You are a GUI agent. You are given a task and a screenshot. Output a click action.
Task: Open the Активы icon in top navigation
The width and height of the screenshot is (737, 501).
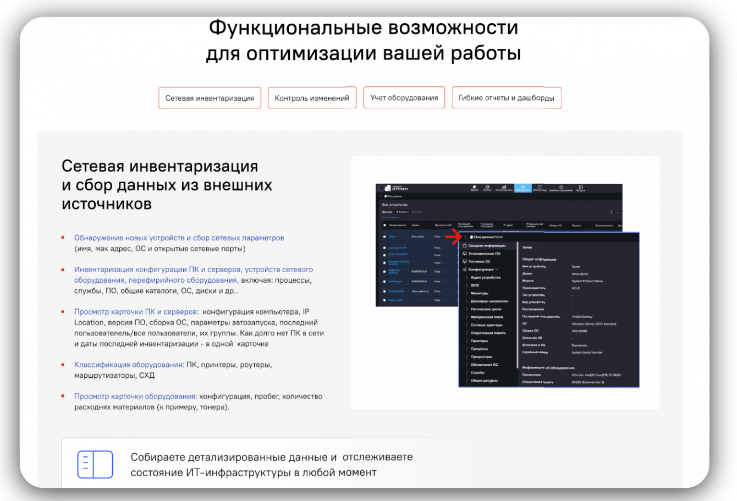pyautogui.click(x=487, y=188)
